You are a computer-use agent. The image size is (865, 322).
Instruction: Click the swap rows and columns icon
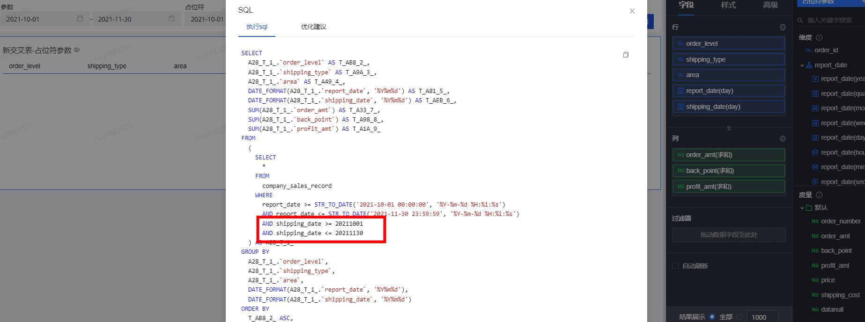coord(729,128)
